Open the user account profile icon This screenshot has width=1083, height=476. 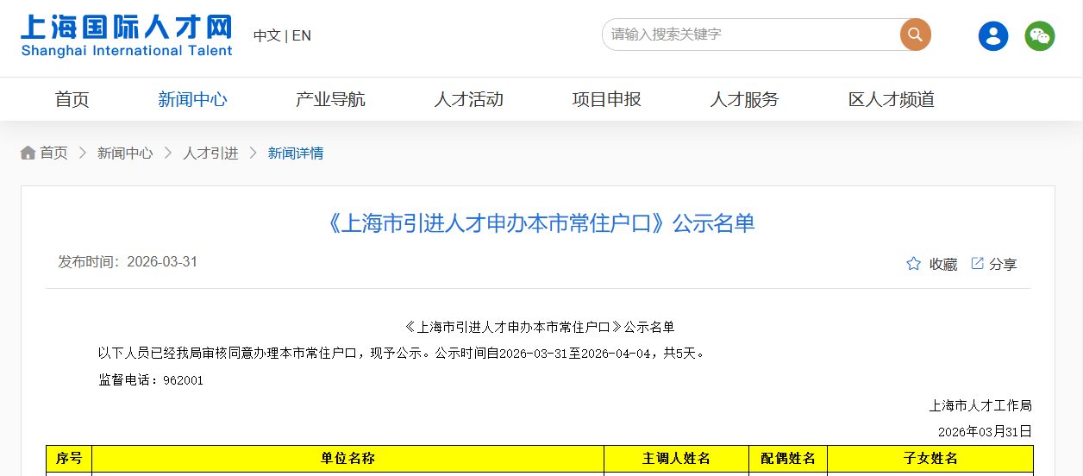coord(993,35)
